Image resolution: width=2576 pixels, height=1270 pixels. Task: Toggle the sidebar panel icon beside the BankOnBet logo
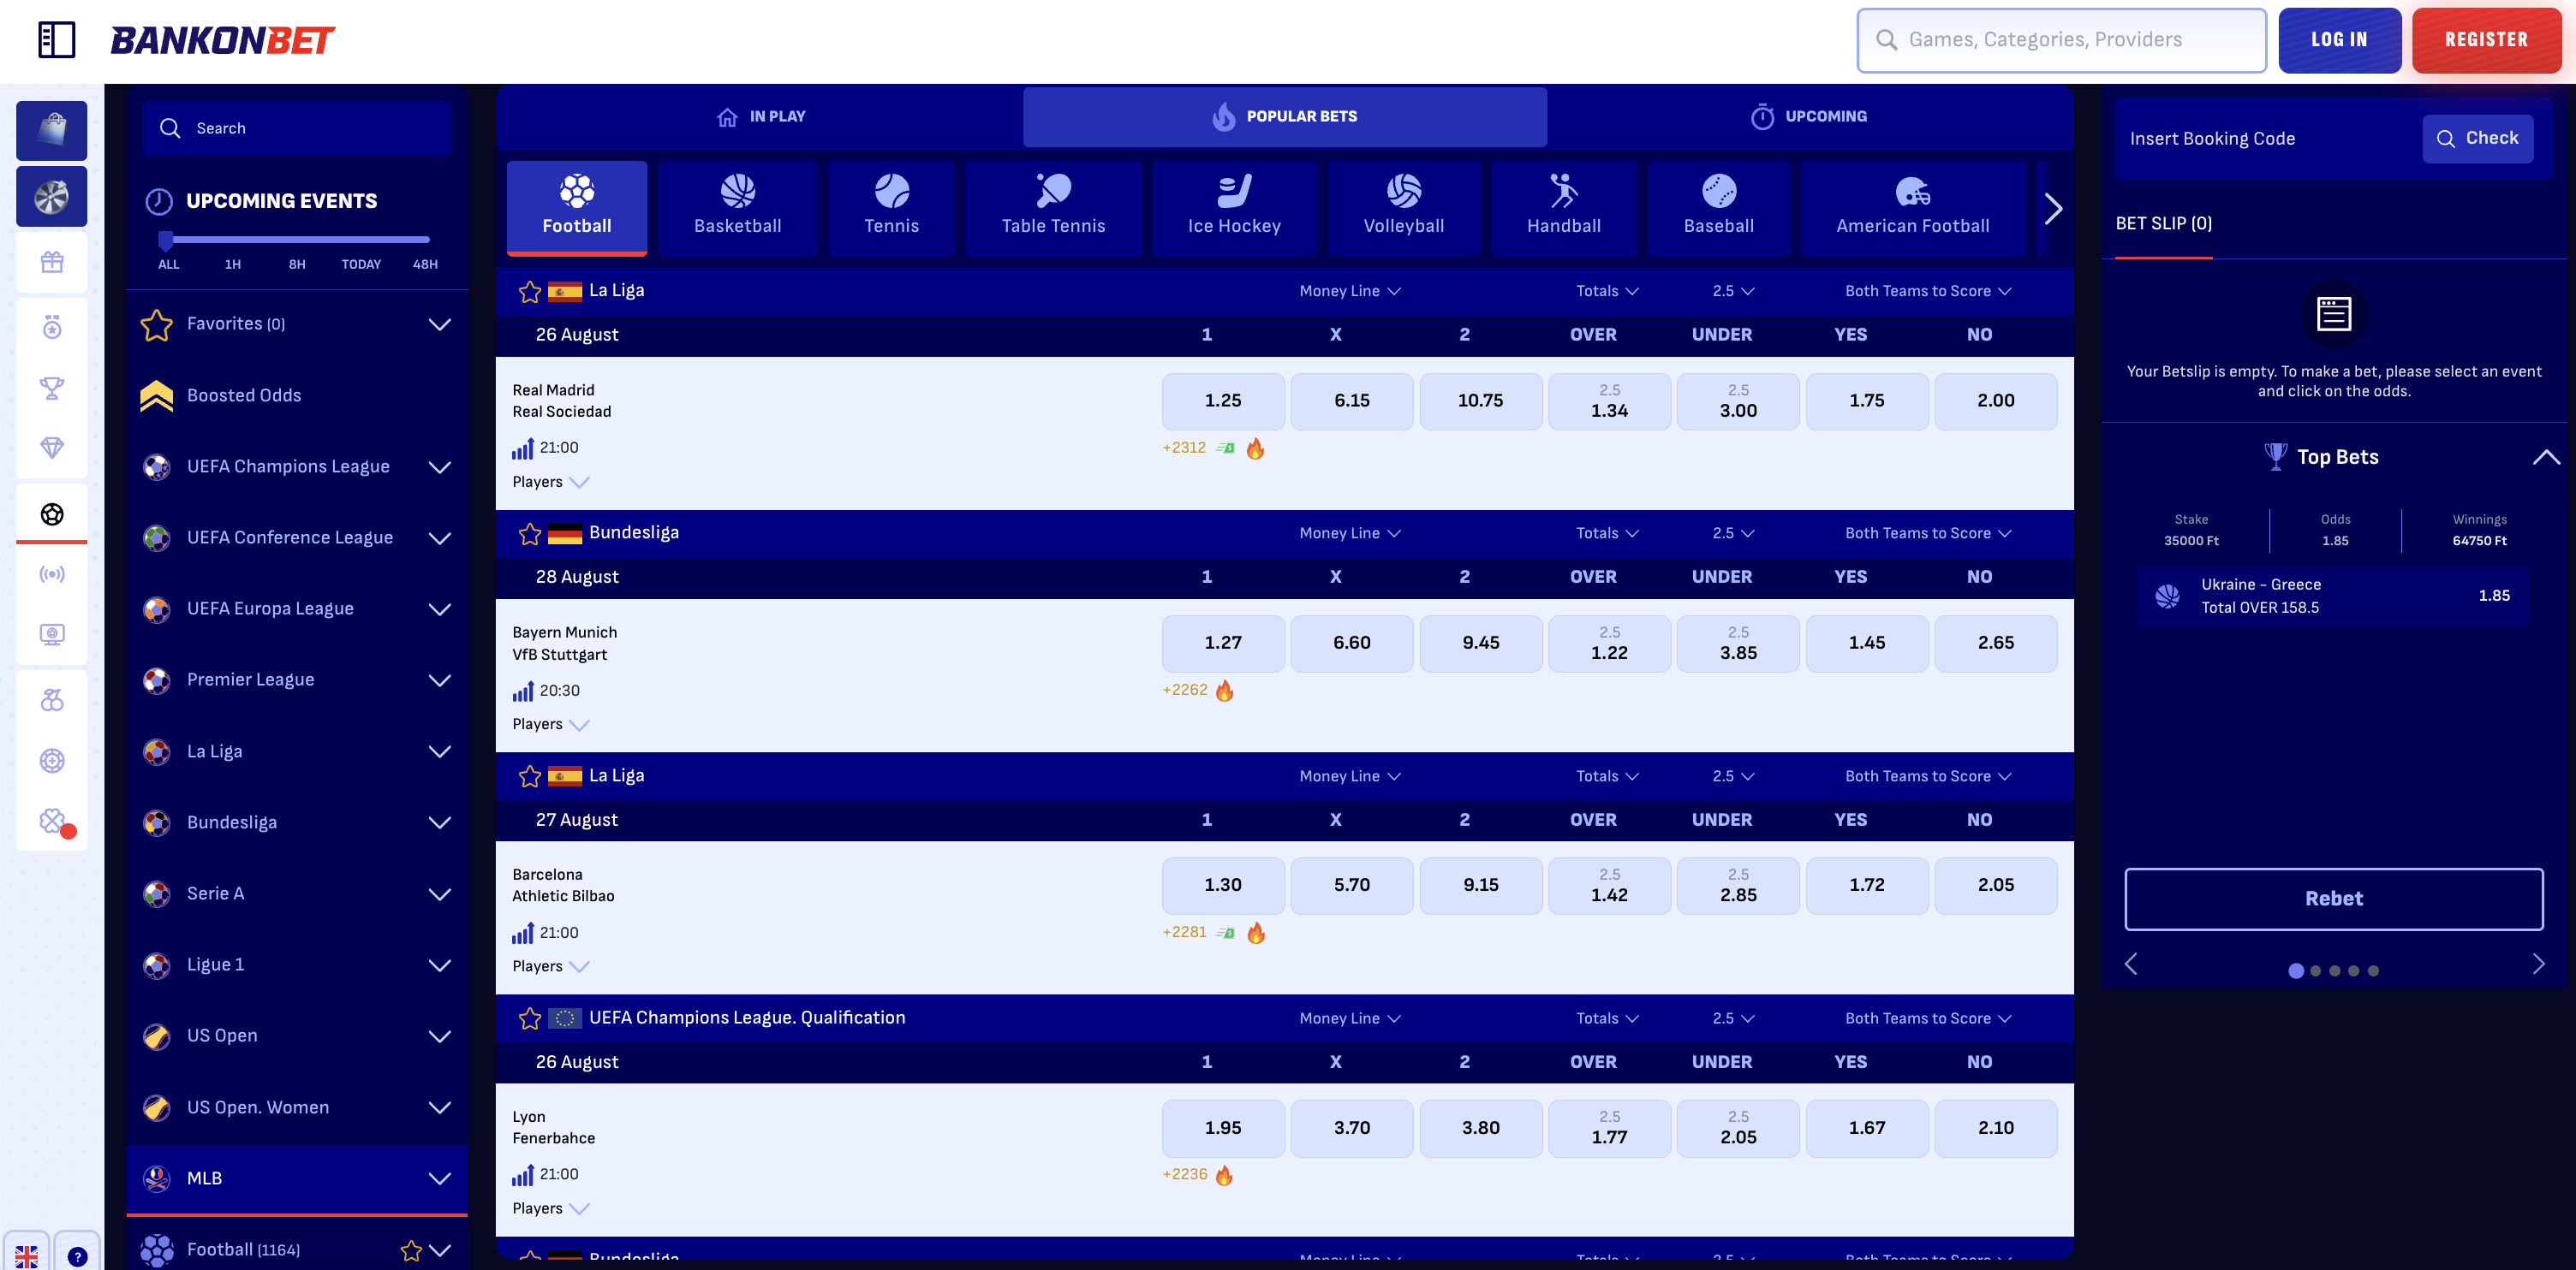point(57,40)
